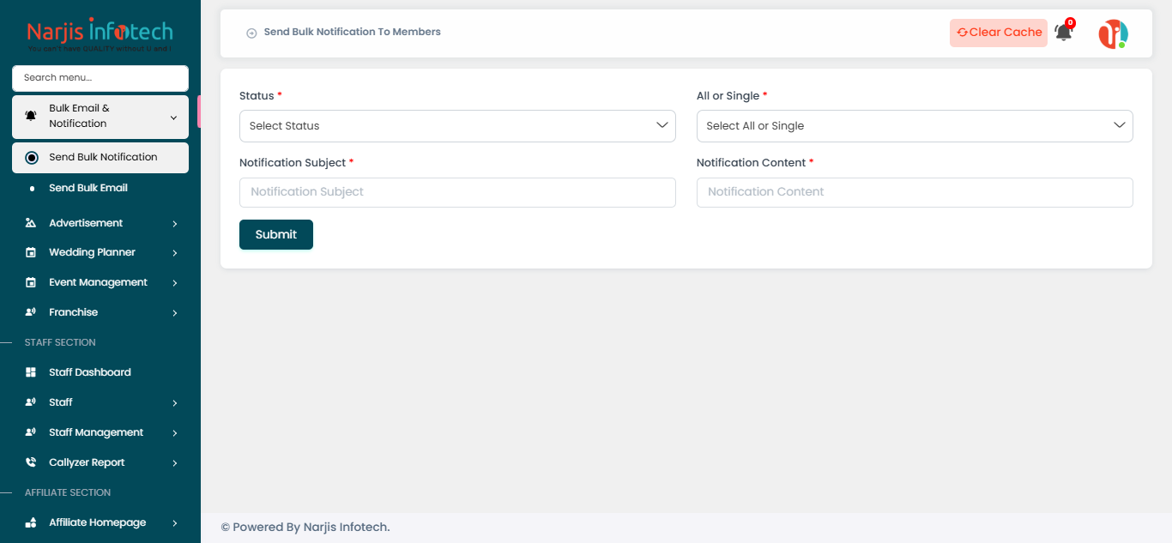Click the Clear Cache button
Image resolution: width=1172 pixels, height=543 pixels.
coord(999,33)
